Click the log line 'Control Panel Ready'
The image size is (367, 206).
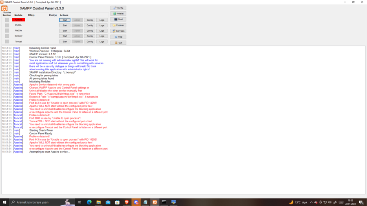click(x=41, y=133)
